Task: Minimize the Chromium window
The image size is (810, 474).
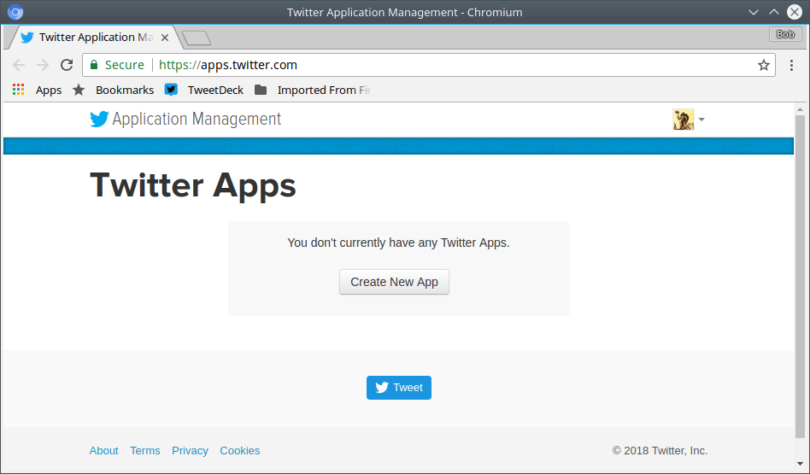Action: click(x=754, y=12)
